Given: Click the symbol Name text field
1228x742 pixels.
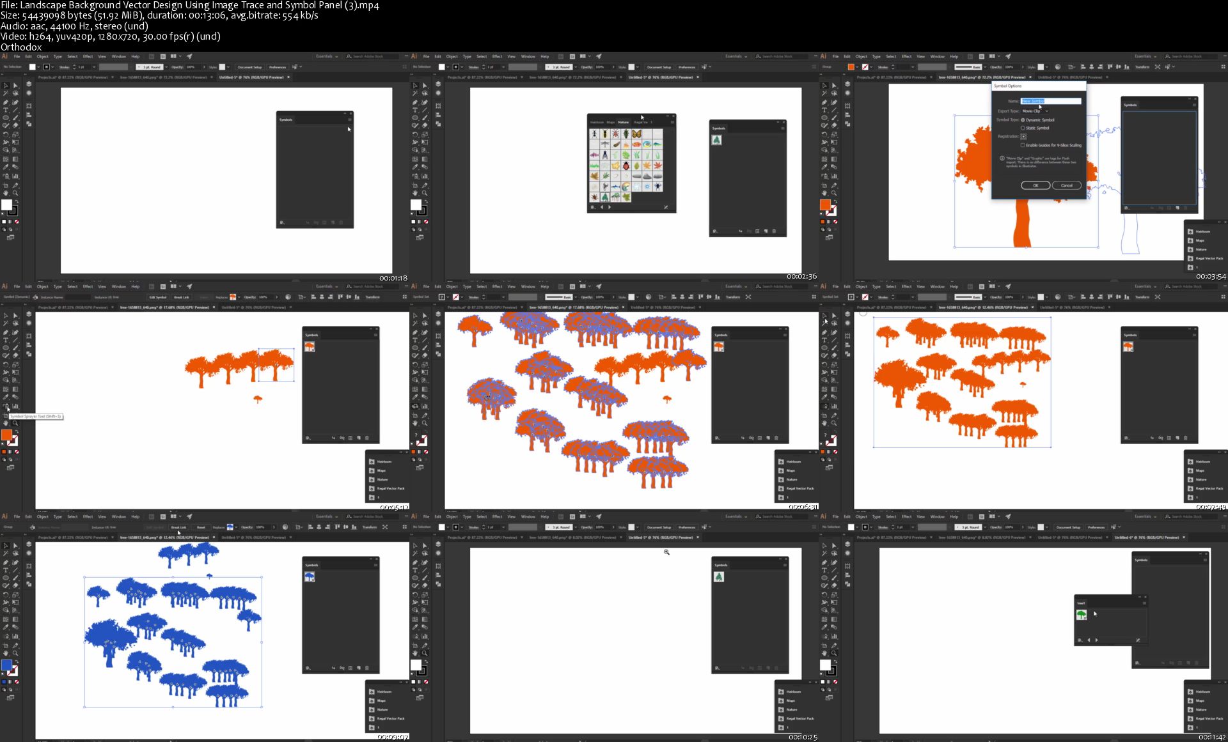Looking at the screenshot, I should [1050, 101].
